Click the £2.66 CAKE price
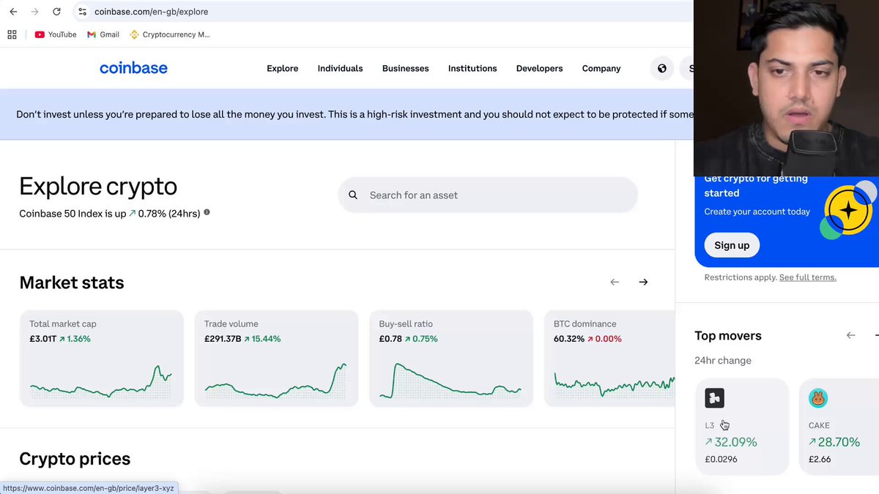This screenshot has width=879, height=494. [x=820, y=460]
